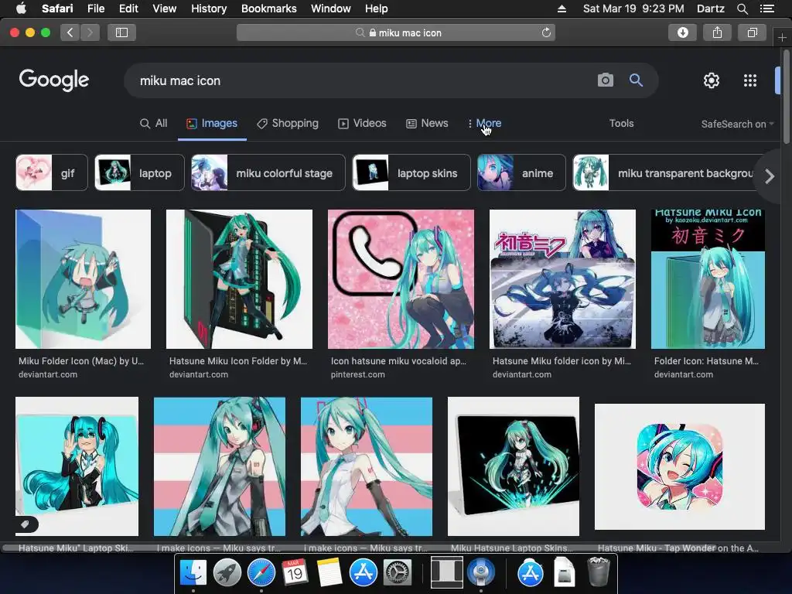Open the Apple menu

point(21,9)
